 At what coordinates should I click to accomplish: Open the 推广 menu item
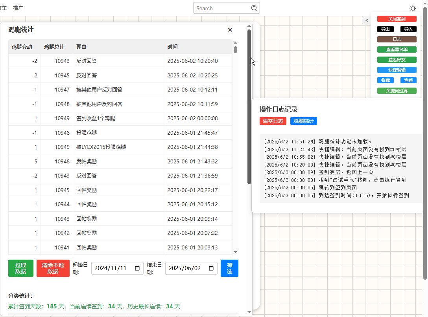(x=17, y=7)
